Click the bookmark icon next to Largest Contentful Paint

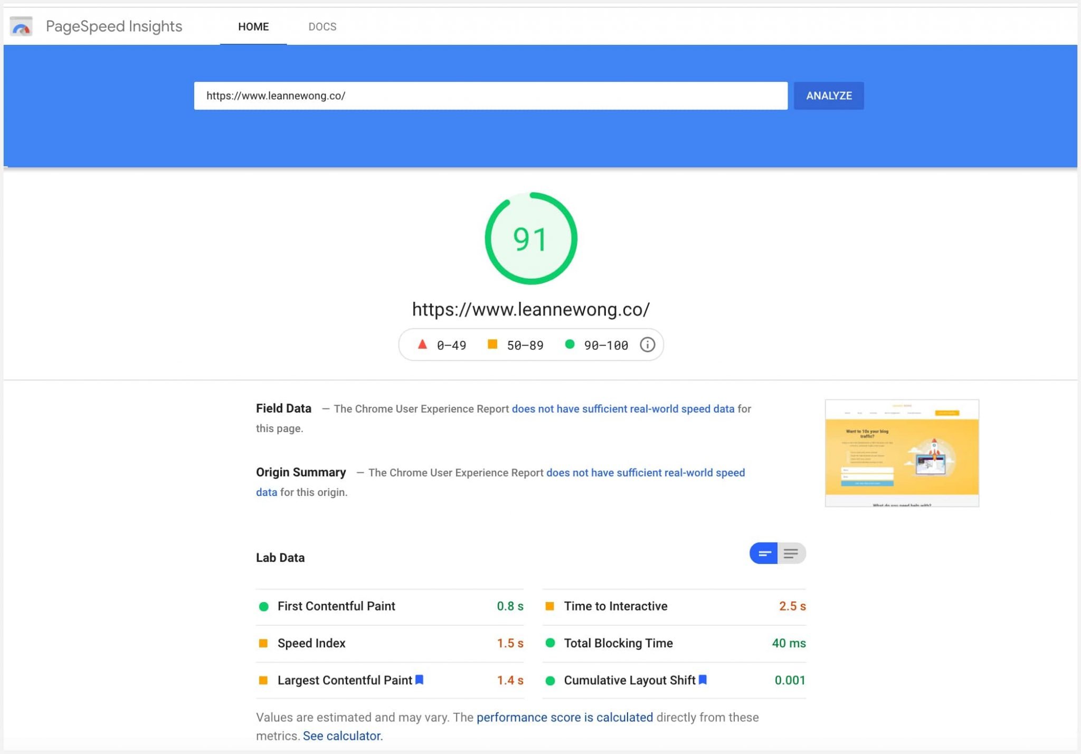419,680
